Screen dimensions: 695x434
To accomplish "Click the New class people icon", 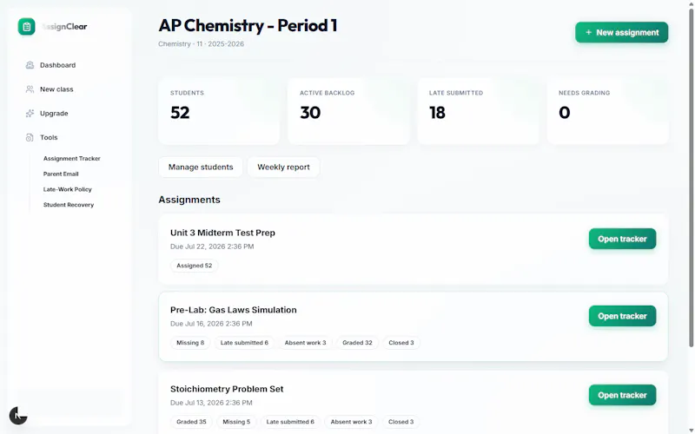I will [x=30, y=89].
